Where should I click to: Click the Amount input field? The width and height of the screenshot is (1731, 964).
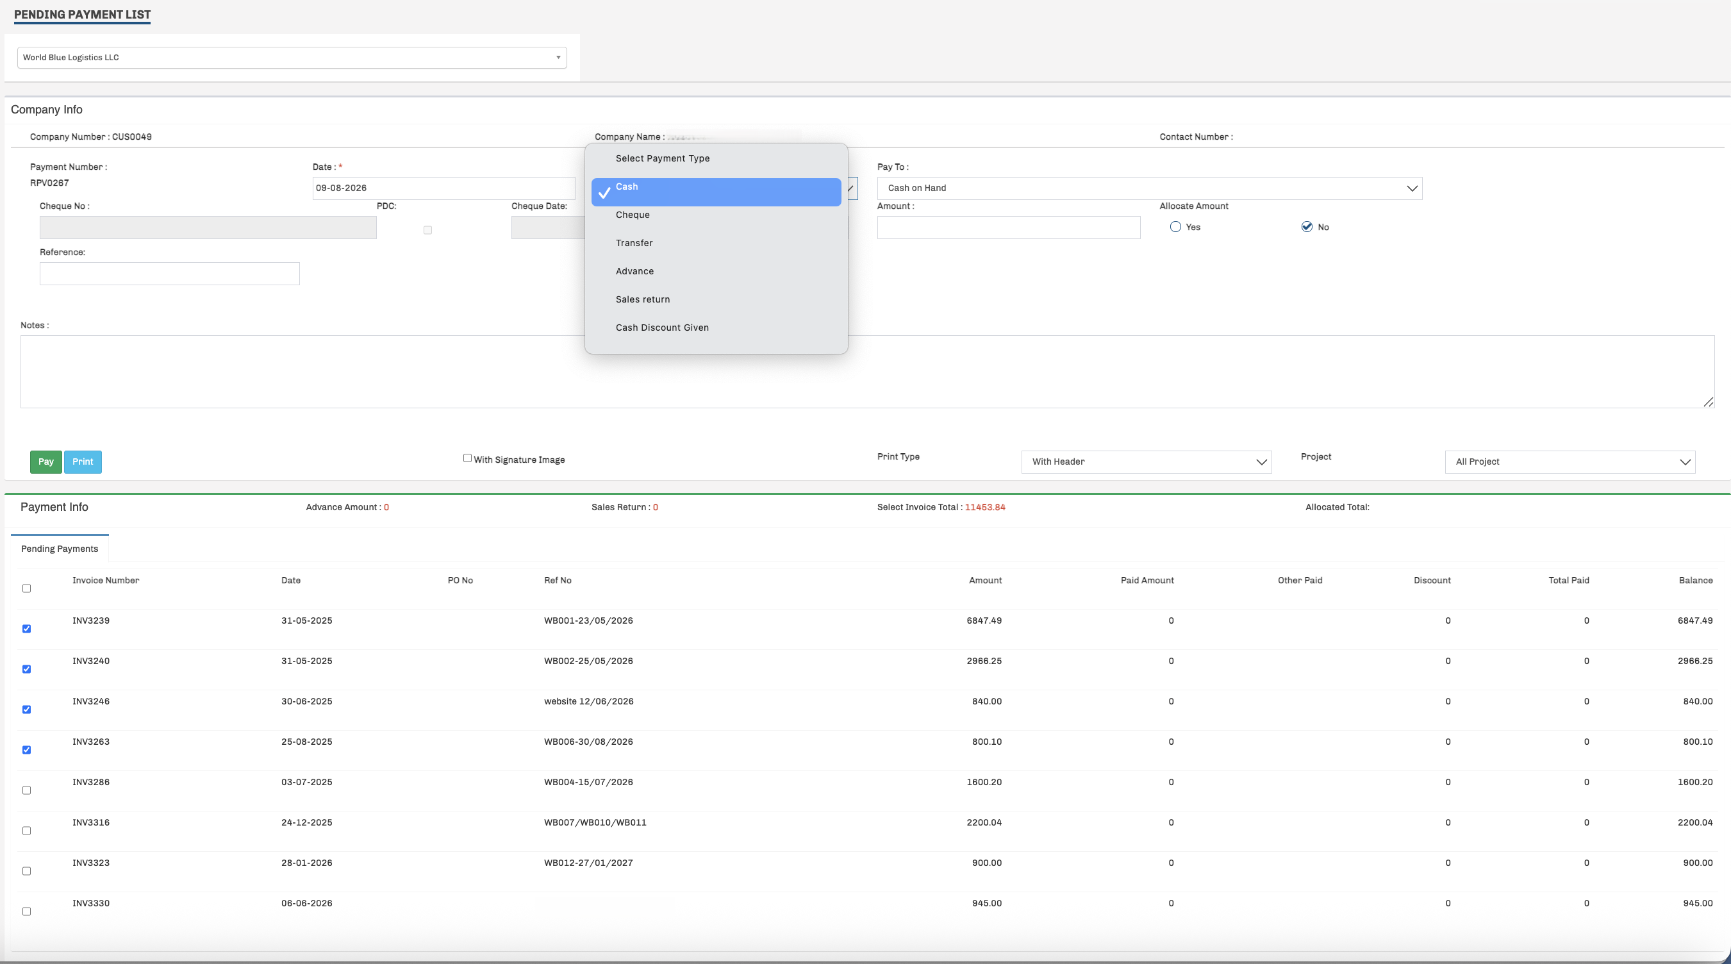coord(1009,228)
